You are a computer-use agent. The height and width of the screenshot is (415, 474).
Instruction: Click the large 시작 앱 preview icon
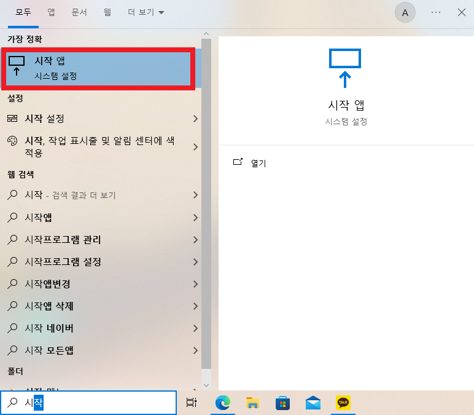(345, 68)
